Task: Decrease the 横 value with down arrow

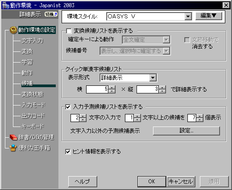Action: pyautogui.click(x=112, y=91)
